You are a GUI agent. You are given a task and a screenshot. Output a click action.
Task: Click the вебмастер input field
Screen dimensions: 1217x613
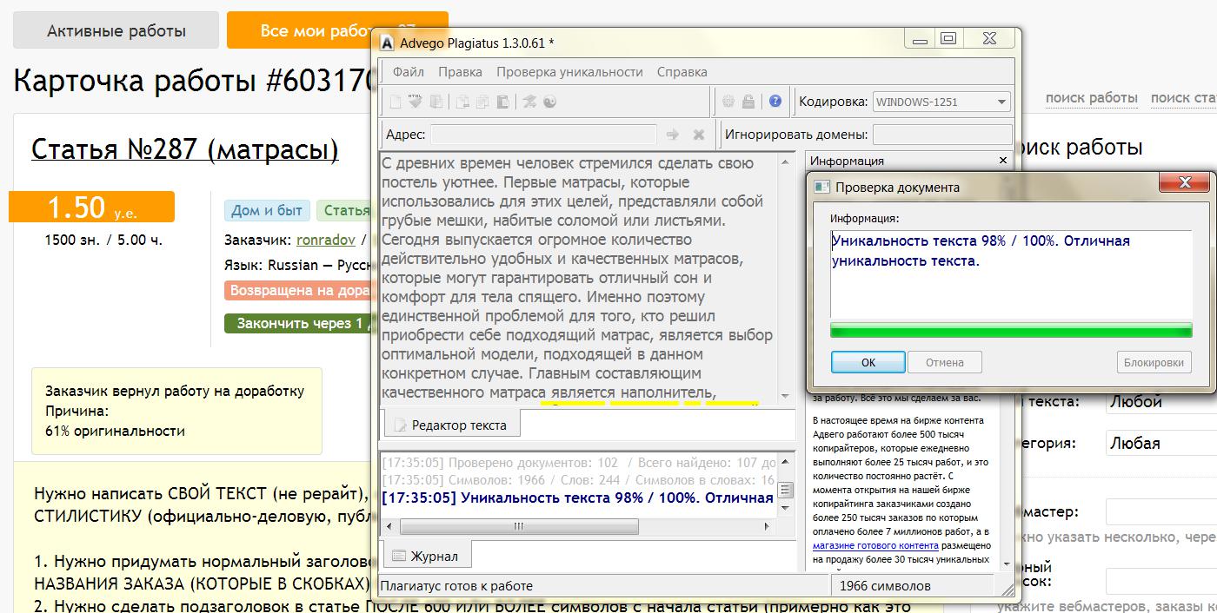pyautogui.click(x=1160, y=512)
